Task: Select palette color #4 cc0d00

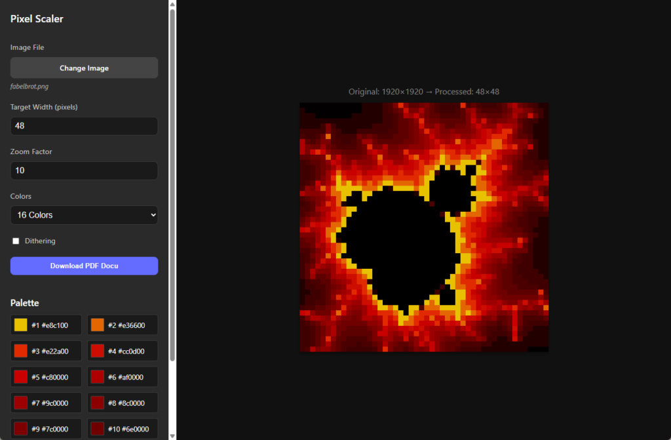Action: click(x=98, y=351)
